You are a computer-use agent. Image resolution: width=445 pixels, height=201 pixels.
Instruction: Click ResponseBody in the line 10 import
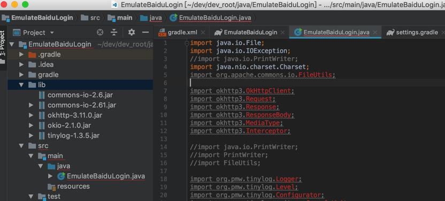tap(268, 115)
